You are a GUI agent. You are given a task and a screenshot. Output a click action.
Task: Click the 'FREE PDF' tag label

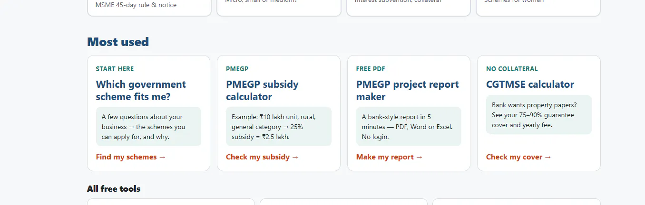point(370,69)
